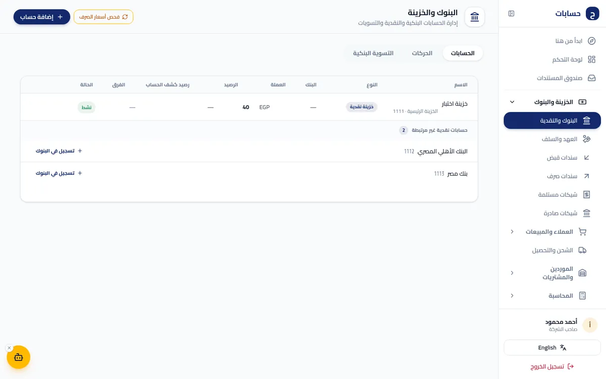The image size is (606, 379).
Task: Open العهد والسلف in the sidebar
Action: [x=552, y=139]
